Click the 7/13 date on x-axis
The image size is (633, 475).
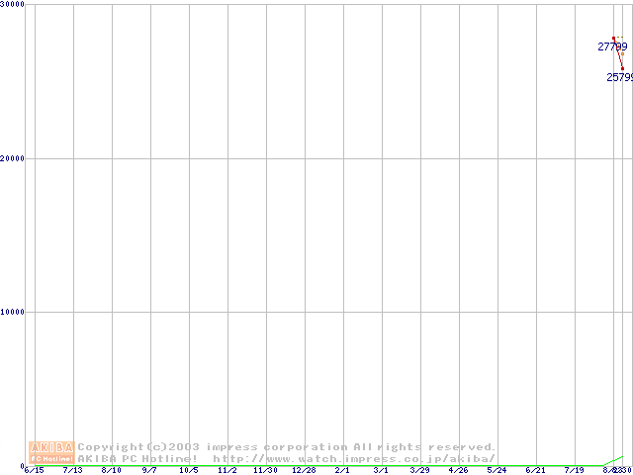tap(73, 470)
